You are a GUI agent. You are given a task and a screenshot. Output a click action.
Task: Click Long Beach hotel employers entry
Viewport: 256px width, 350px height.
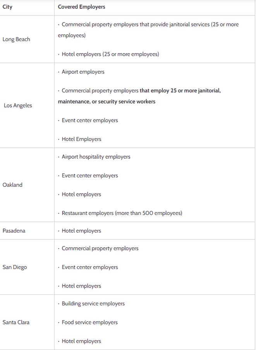coord(110,54)
